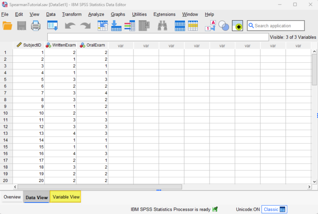Viewport: 318px width, 214px height.
Task: Click the Find binoculars icon
Action: coord(162,26)
